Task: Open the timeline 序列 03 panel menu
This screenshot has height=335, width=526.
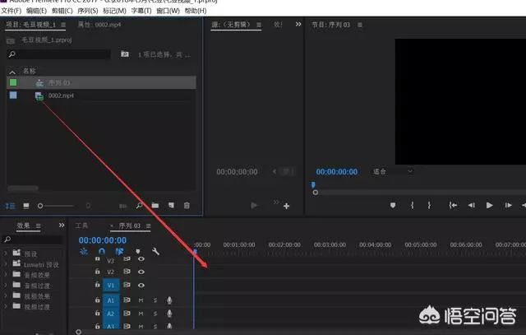Action: click(x=148, y=226)
